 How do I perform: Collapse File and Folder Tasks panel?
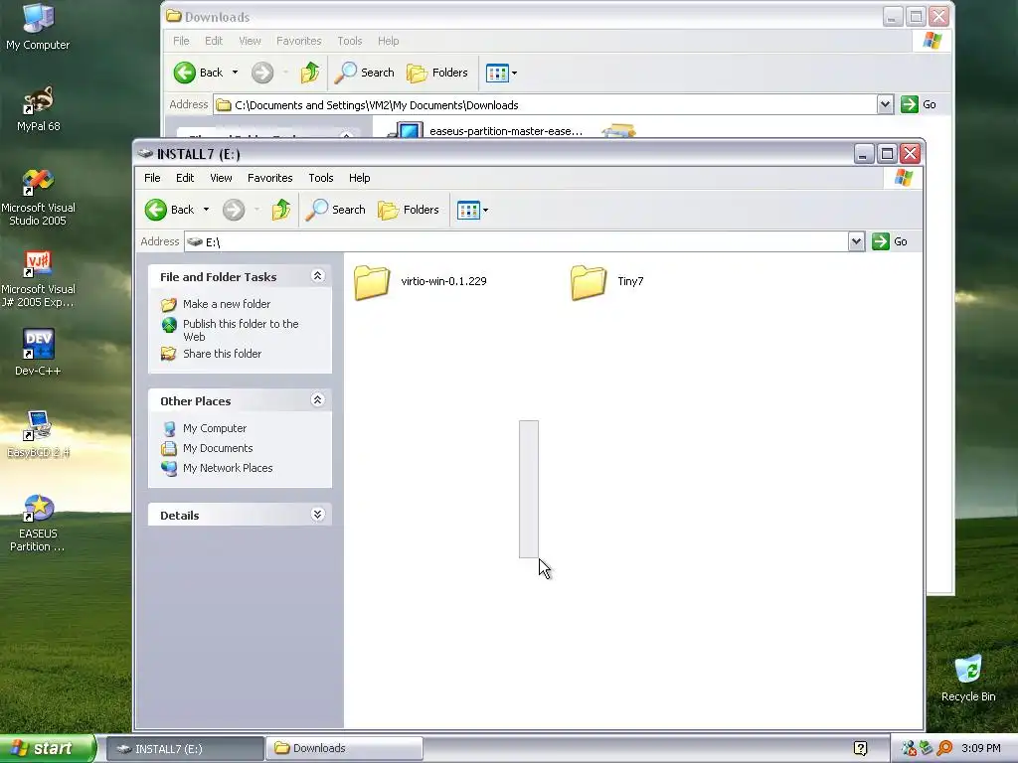coord(317,276)
